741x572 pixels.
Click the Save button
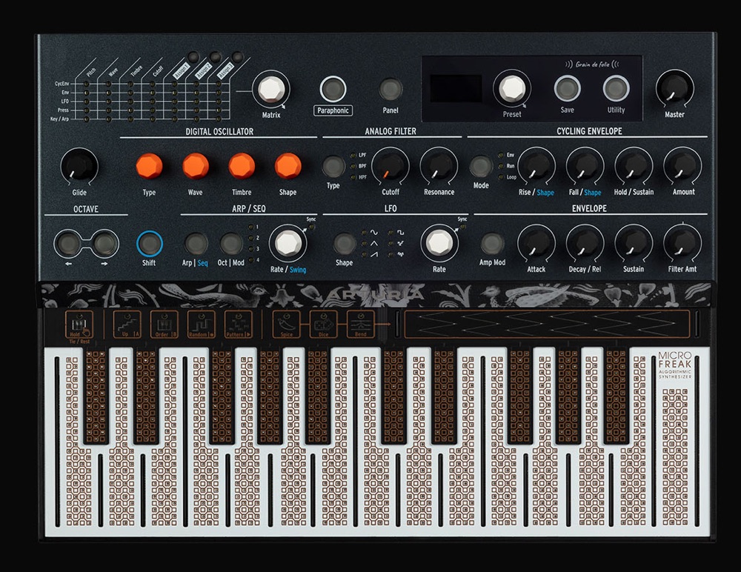pos(567,88)
